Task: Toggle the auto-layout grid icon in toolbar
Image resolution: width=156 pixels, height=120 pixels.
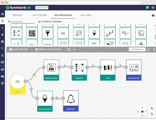Action: click(69, 49)
